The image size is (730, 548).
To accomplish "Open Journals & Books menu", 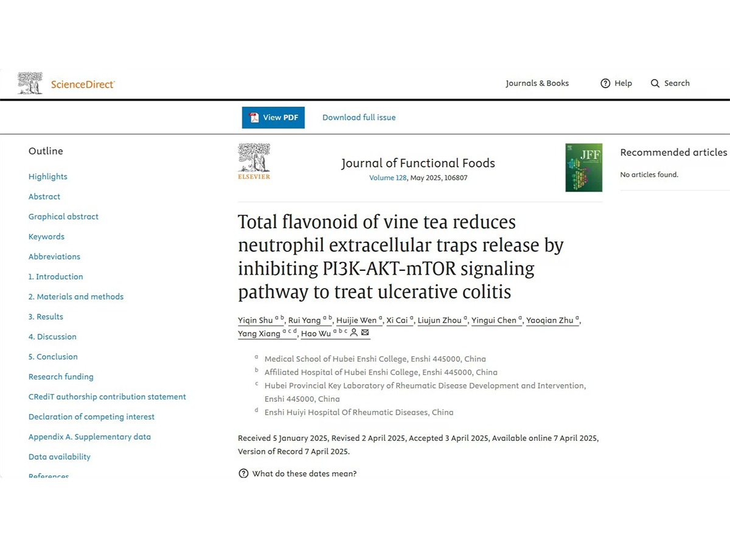I will [x=537, y=83].
